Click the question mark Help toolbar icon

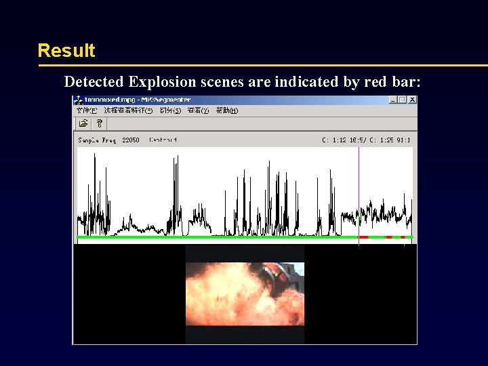point(99,123)
